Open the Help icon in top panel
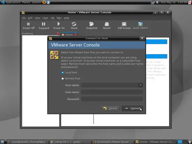The height and width of the screenshot is (144, 192). click(x=48, y=2)
